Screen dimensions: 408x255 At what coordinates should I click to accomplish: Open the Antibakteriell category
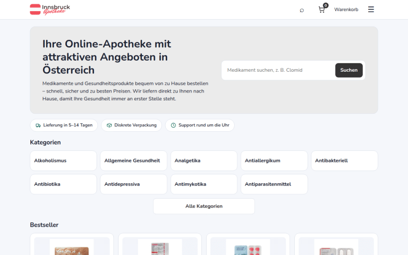click(344, 160)
